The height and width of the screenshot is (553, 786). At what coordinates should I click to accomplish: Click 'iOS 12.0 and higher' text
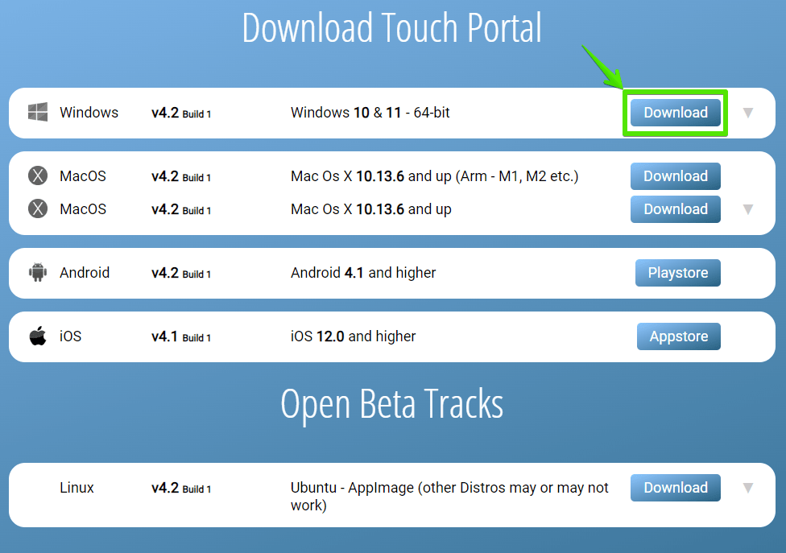(x=354, y=336)
